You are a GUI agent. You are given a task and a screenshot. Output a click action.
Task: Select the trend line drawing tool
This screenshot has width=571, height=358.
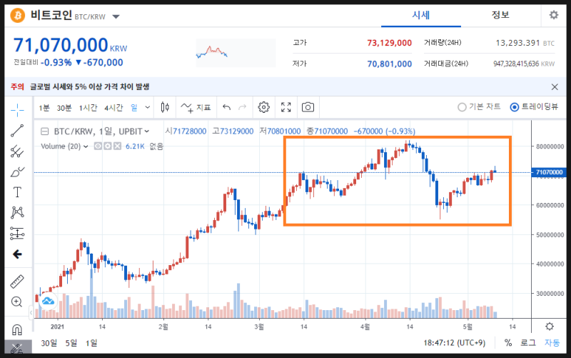[17, 131]
